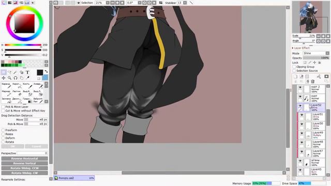Hide Layer49 using its eye icon

(x=302, y=133)
